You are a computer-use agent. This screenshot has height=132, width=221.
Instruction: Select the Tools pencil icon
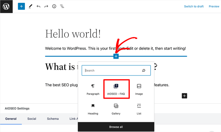(x=30, y=6)
